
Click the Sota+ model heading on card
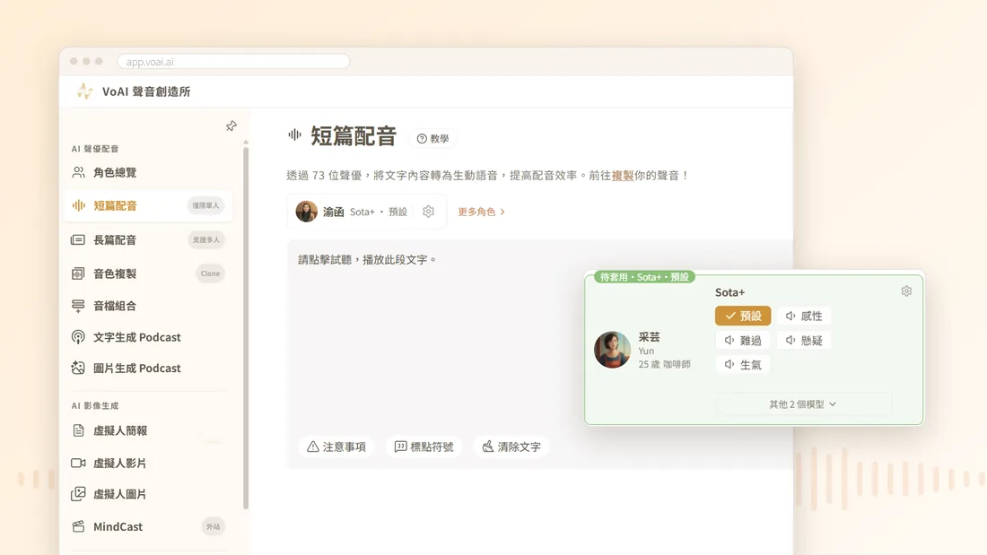click(x=729, y=292)
